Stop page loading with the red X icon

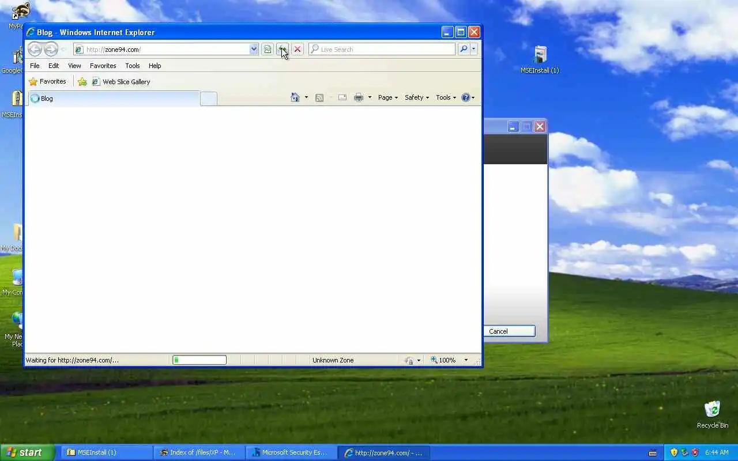(298, 50)
